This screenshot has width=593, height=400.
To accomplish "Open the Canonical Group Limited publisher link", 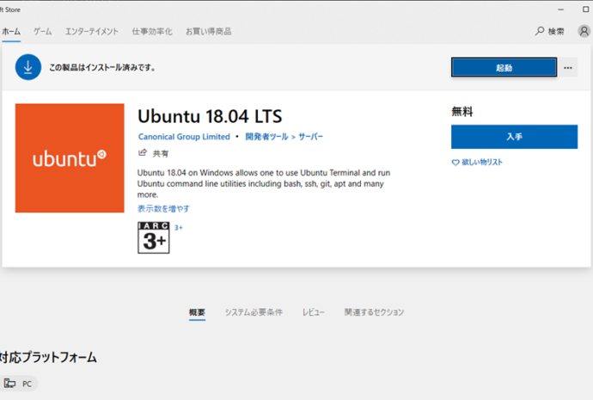I will (x=184, y=137).
